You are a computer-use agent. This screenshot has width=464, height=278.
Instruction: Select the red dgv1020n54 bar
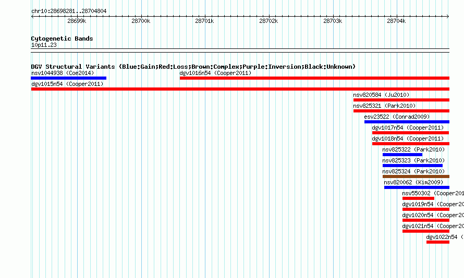coord(426,220)
